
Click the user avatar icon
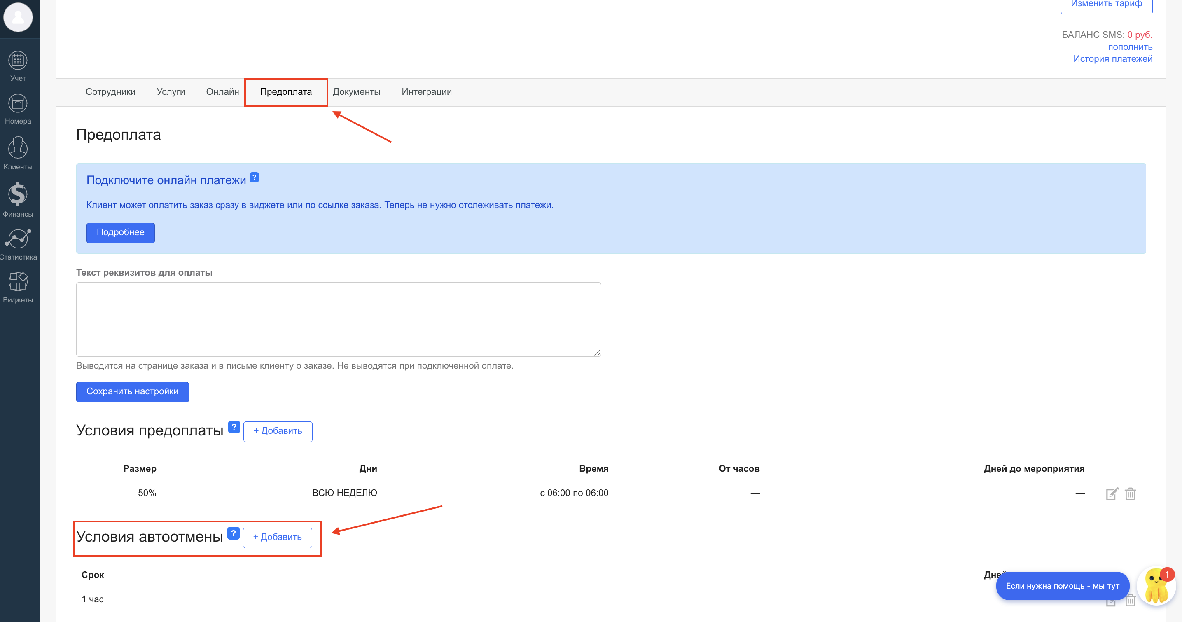pos(18,17)
